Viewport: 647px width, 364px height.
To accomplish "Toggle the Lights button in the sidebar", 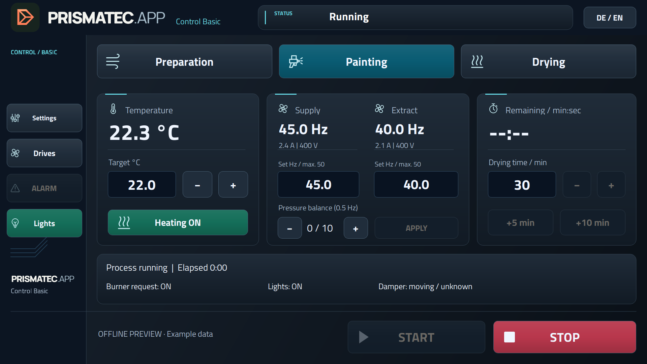I will click(x=44, y=223).
